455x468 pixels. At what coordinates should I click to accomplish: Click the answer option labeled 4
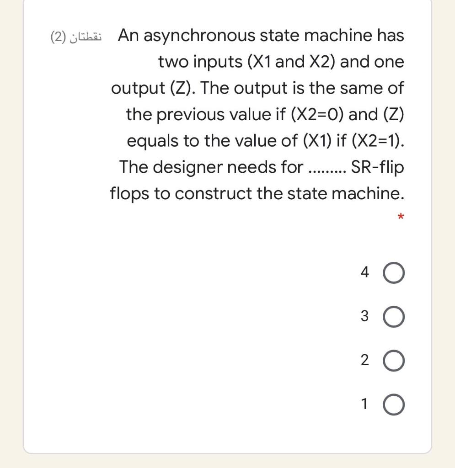point(364,273)
